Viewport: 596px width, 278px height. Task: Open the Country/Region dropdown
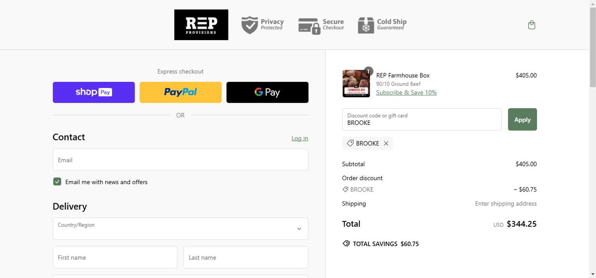180,229
